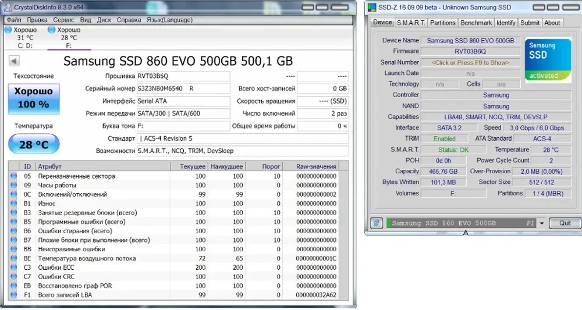This screenshot has height=310, width=582.
Task: Click the Capacity value 465,76 GB in SSD-Z
Action: [x=443, y=172]
